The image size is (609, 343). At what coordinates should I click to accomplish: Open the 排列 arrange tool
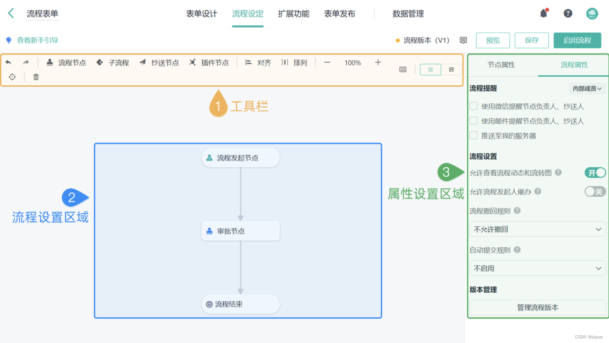pos(294,63)
